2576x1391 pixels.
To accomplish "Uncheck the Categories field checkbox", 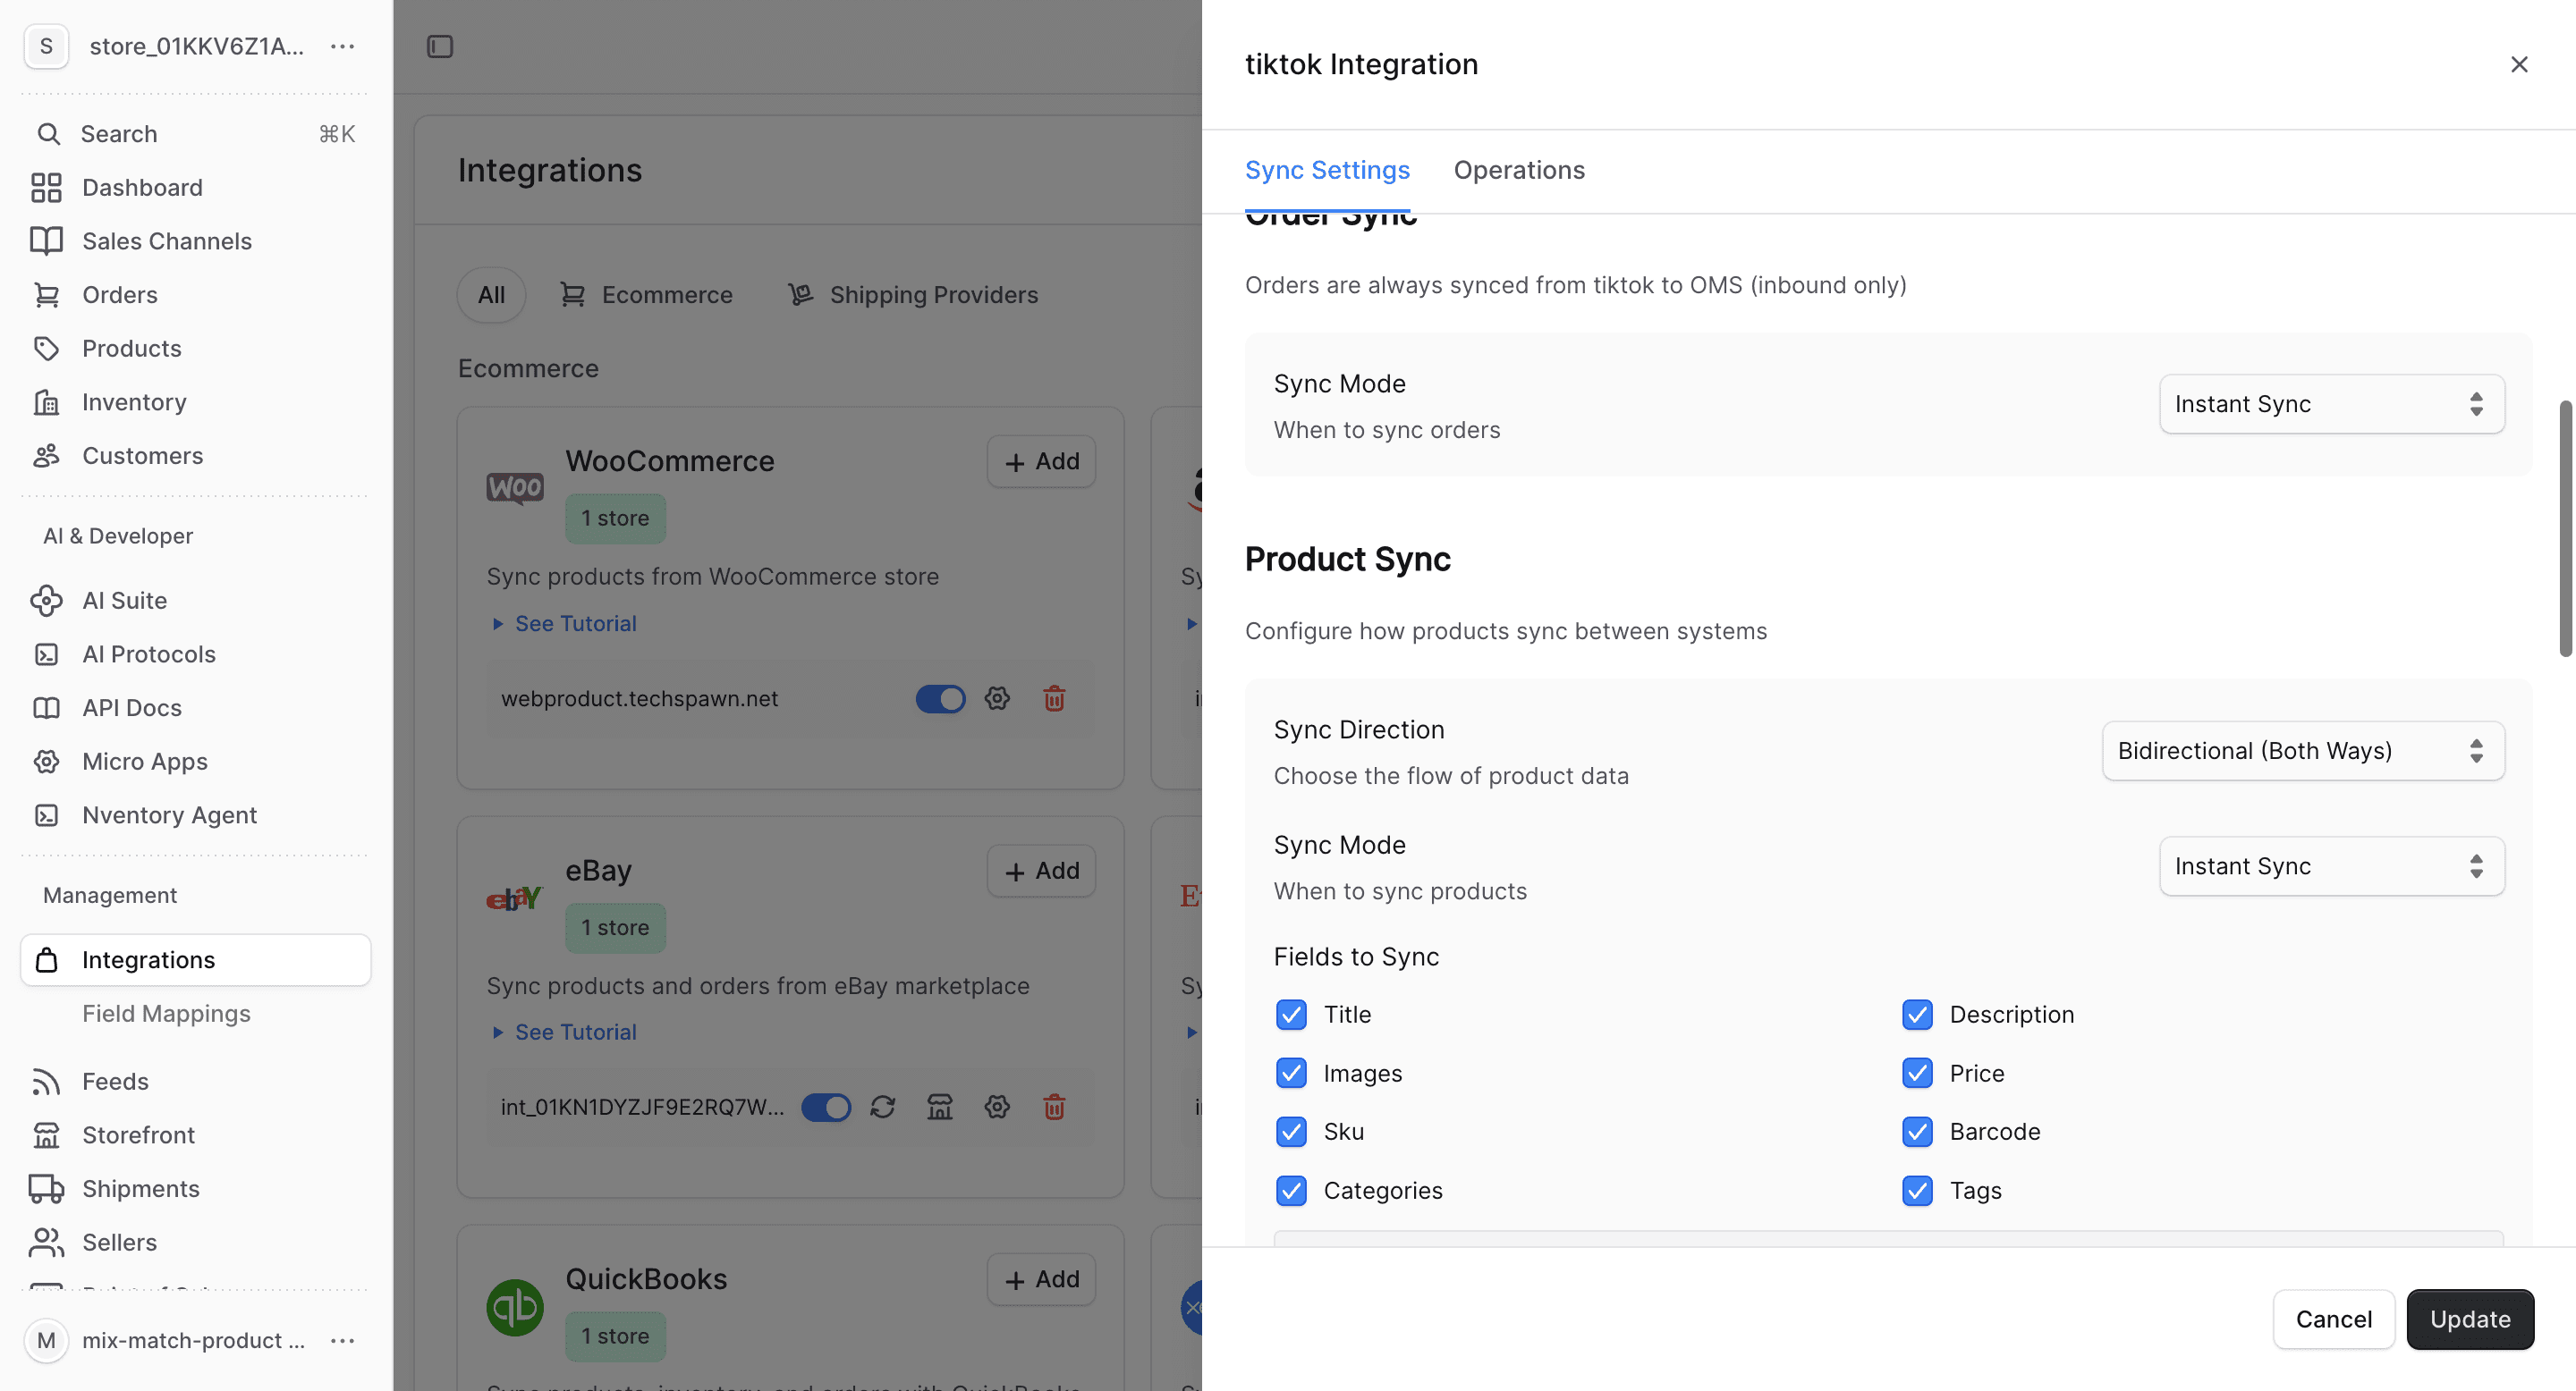I will click(x=1291, y=1191).
